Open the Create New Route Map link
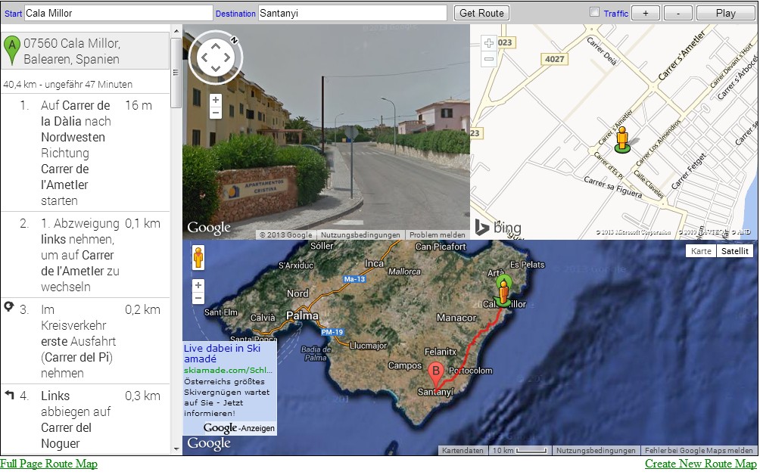This screenshot has width=760, height=475. click(x=700, y=464)
